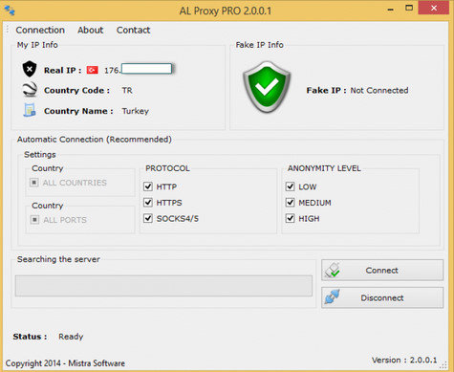Click the menu bar grip handle

pos(8,30)
